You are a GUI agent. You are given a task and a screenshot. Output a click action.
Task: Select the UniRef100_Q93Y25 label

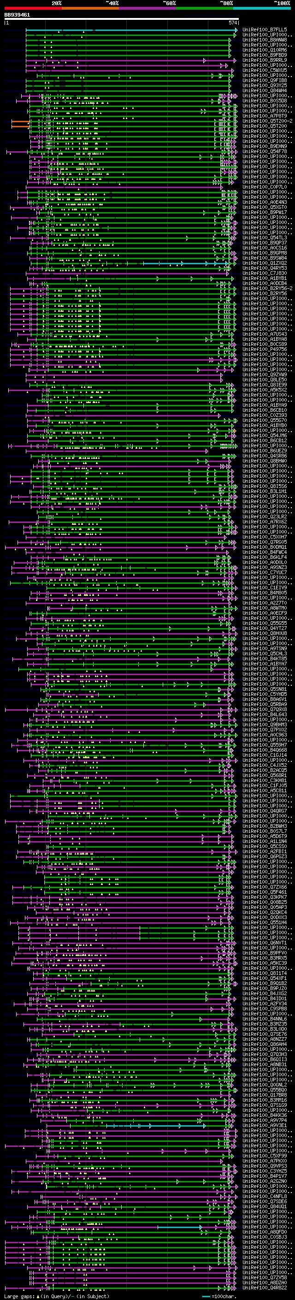(265, 85)
